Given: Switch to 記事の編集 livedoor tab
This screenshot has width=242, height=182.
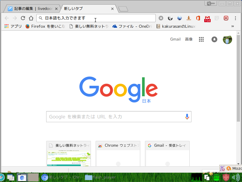Looking at the screenshot, I should point(32,9).
